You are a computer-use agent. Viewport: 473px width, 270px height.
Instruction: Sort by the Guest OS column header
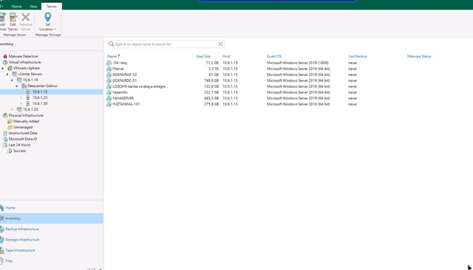click(274, 56)
